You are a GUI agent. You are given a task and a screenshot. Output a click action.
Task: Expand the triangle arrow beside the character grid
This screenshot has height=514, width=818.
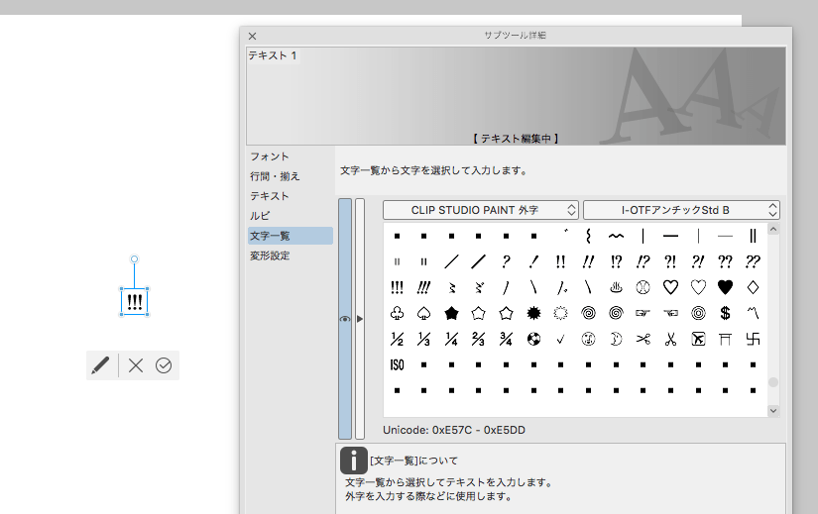tap(360, 319)
